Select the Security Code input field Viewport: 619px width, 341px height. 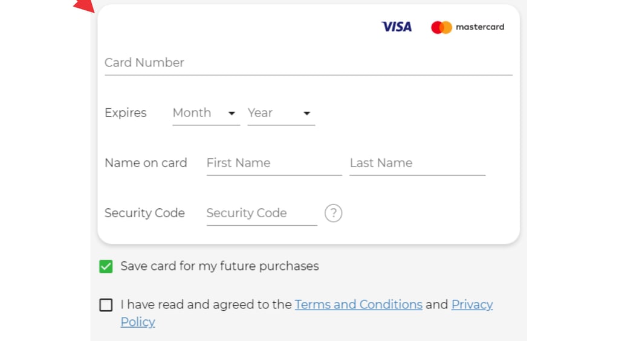click(x=261, y=213)
